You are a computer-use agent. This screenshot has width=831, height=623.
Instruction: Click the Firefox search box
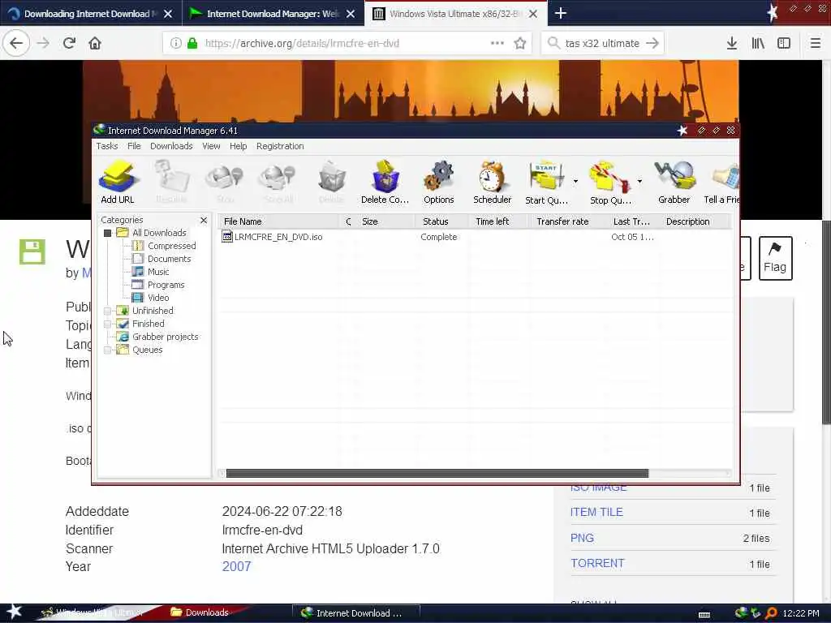603,44
